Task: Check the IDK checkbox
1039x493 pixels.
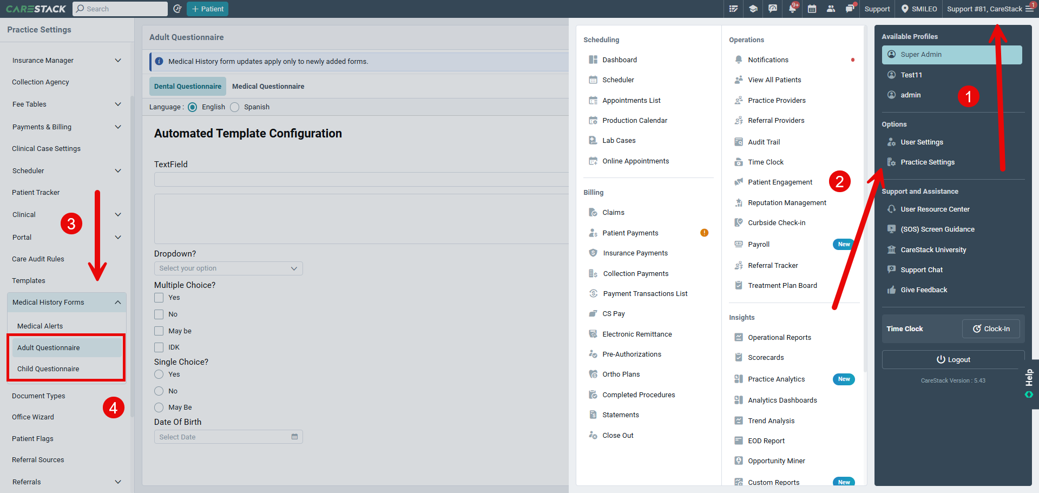Action: (159, 347)
